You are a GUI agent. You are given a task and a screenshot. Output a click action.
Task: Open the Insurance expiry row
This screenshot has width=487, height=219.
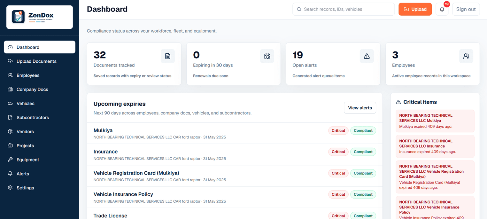(235, 155)
